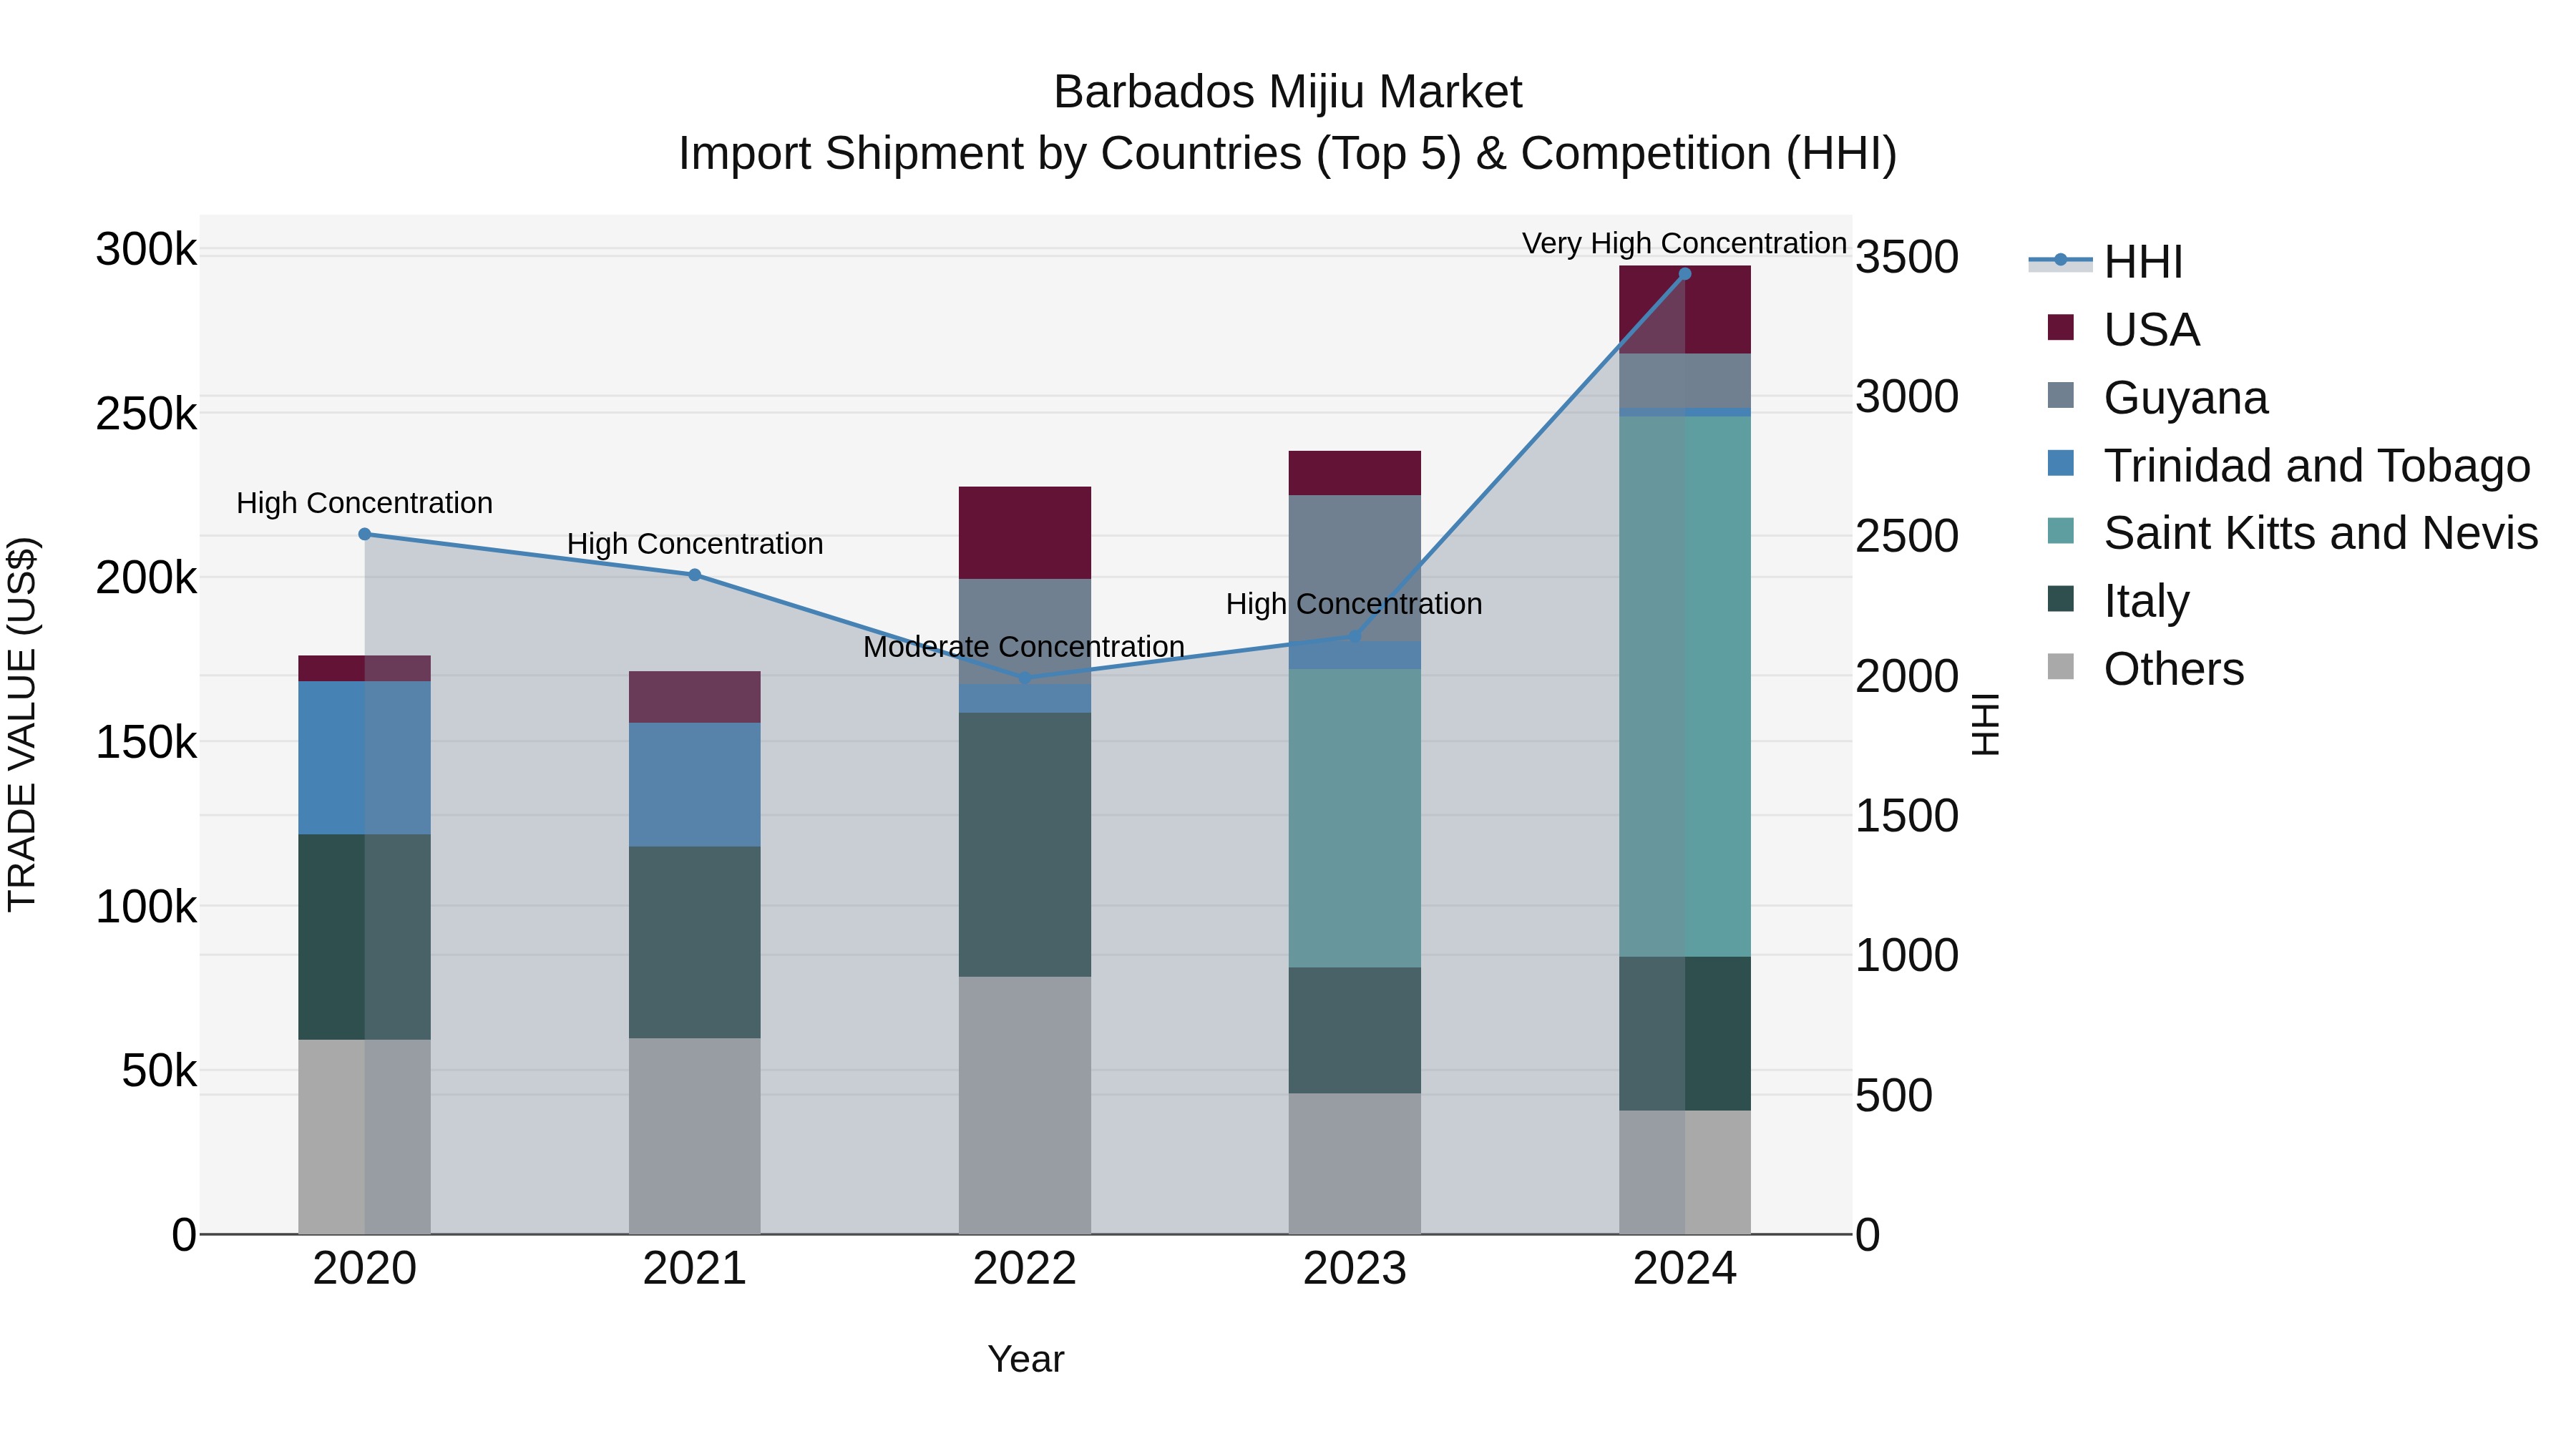Select the 2024 HHI data point
2576x1449 pixels.
click(x=1685, y=274)
